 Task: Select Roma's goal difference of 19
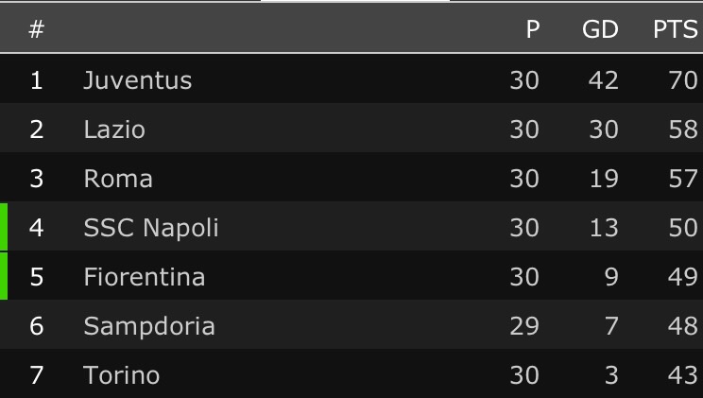(x=603, y=179)
